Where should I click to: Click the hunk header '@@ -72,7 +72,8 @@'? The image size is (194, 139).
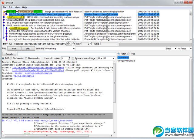pos(37,120)
